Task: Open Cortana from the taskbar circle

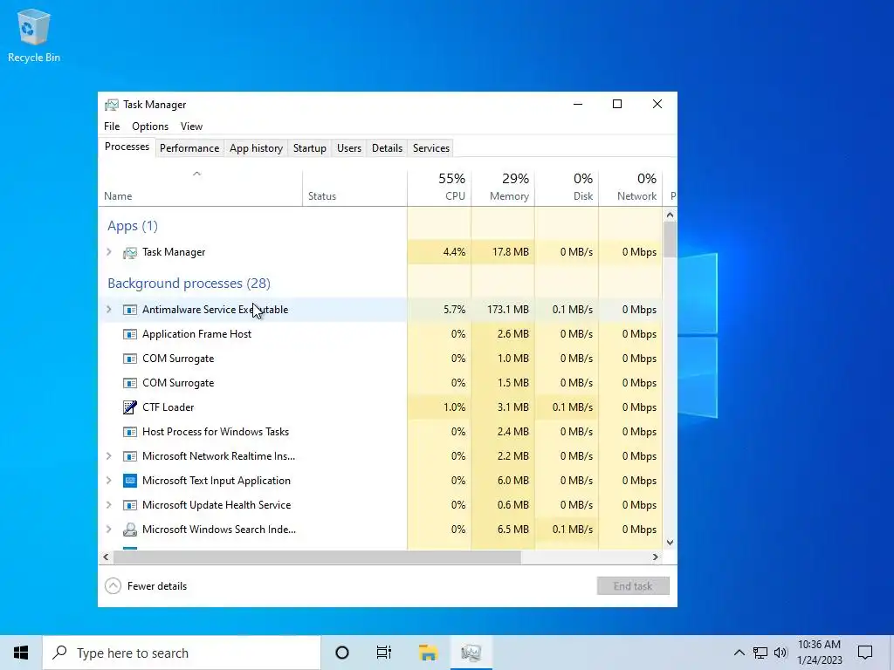Action: coord(342,653)
